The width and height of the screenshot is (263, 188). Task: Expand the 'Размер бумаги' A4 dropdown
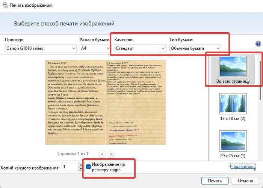(x=94, y=48)
